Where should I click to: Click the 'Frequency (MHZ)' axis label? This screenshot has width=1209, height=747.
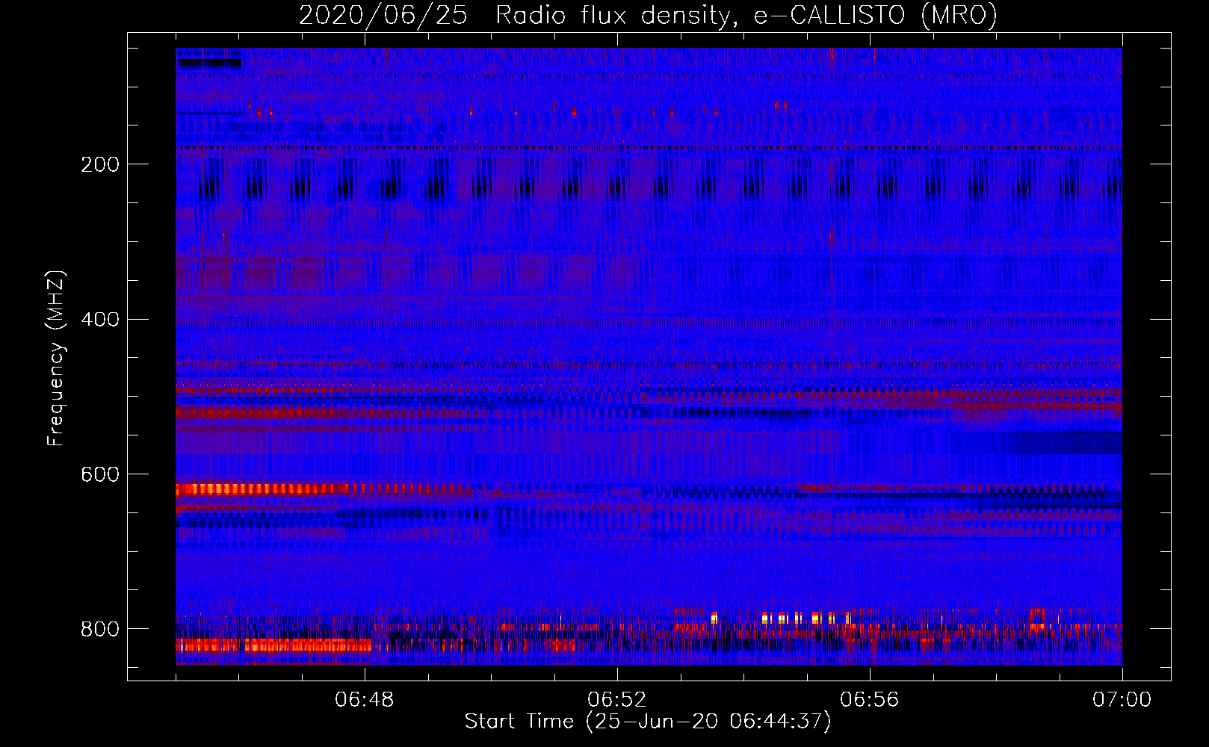pos(56,358)
